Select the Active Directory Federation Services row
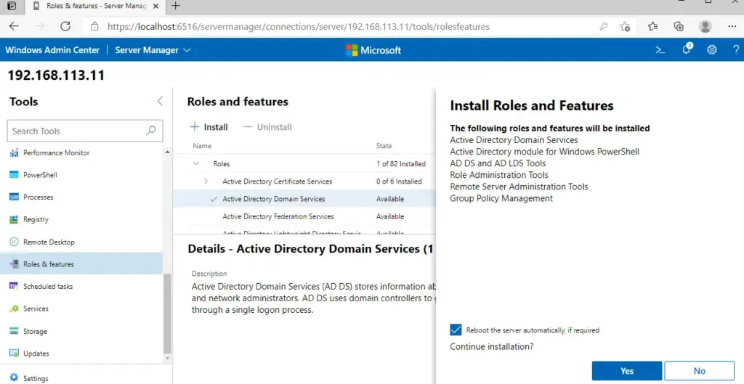 [304, 216]
